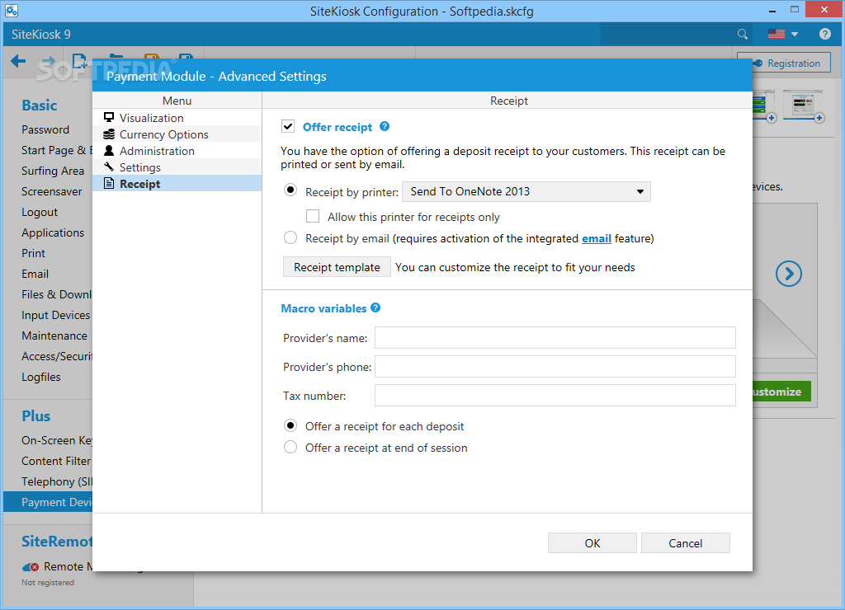Select Offer a receipt at end of session
845x610 pixels.
click(x=290, y=447)
